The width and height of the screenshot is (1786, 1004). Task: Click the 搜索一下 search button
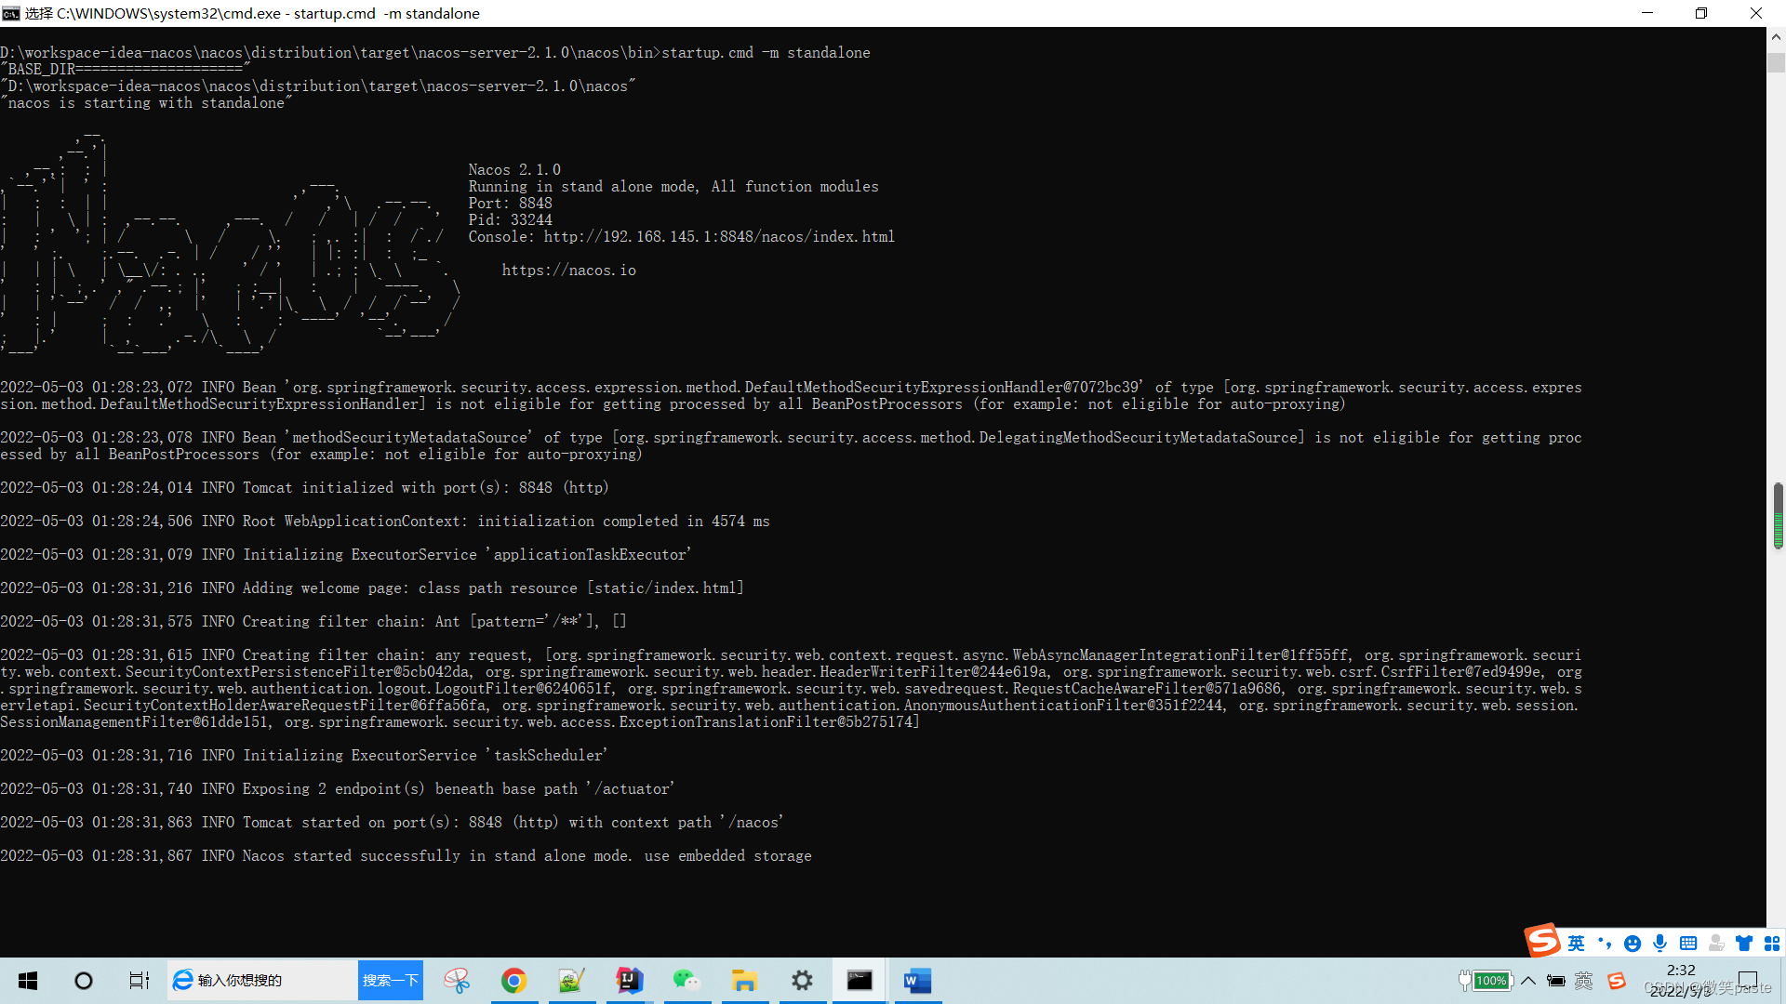[391, 980]
